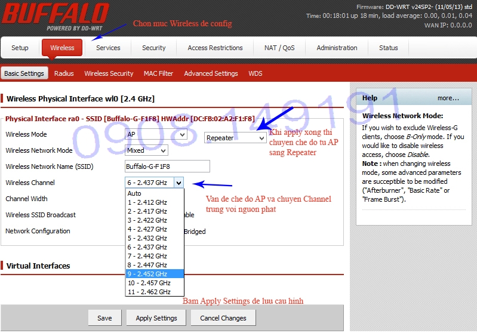The width and height of the screenshot is (477, 333).
Task: Open the Access Restrictions tab
Action: [215, 48]
